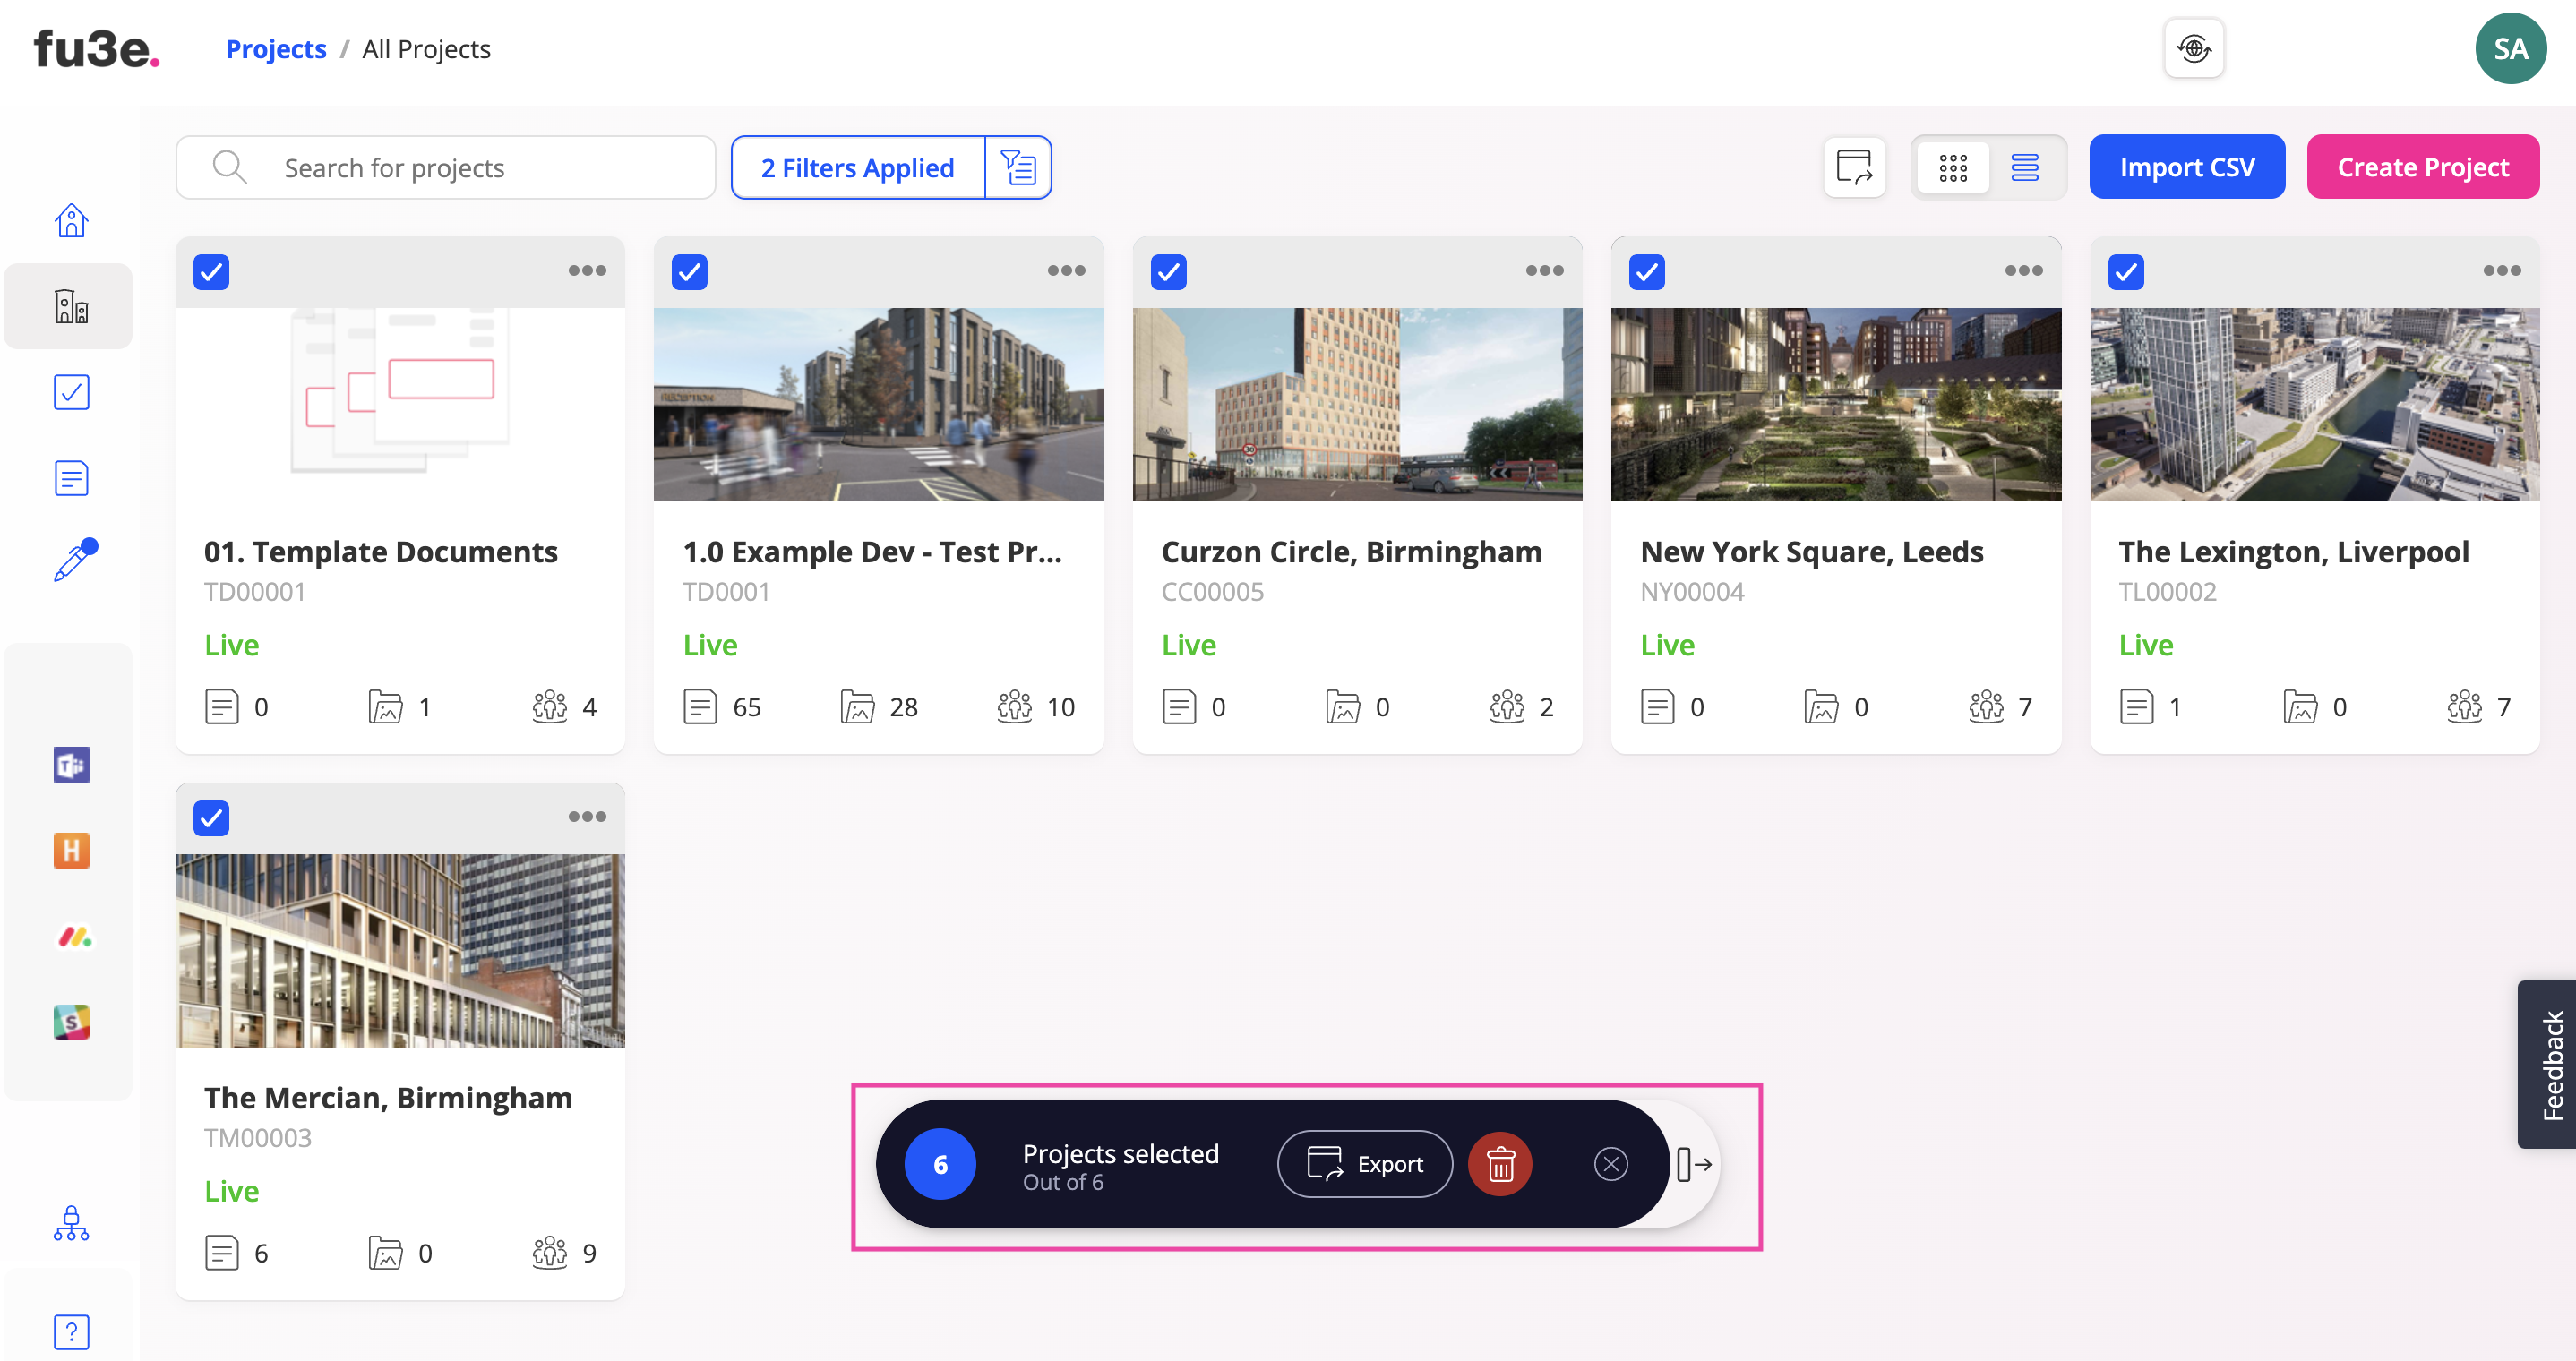Uncheck New York Square, Leeds checkbox
2576x1361 pixels.
(1647, 272)
